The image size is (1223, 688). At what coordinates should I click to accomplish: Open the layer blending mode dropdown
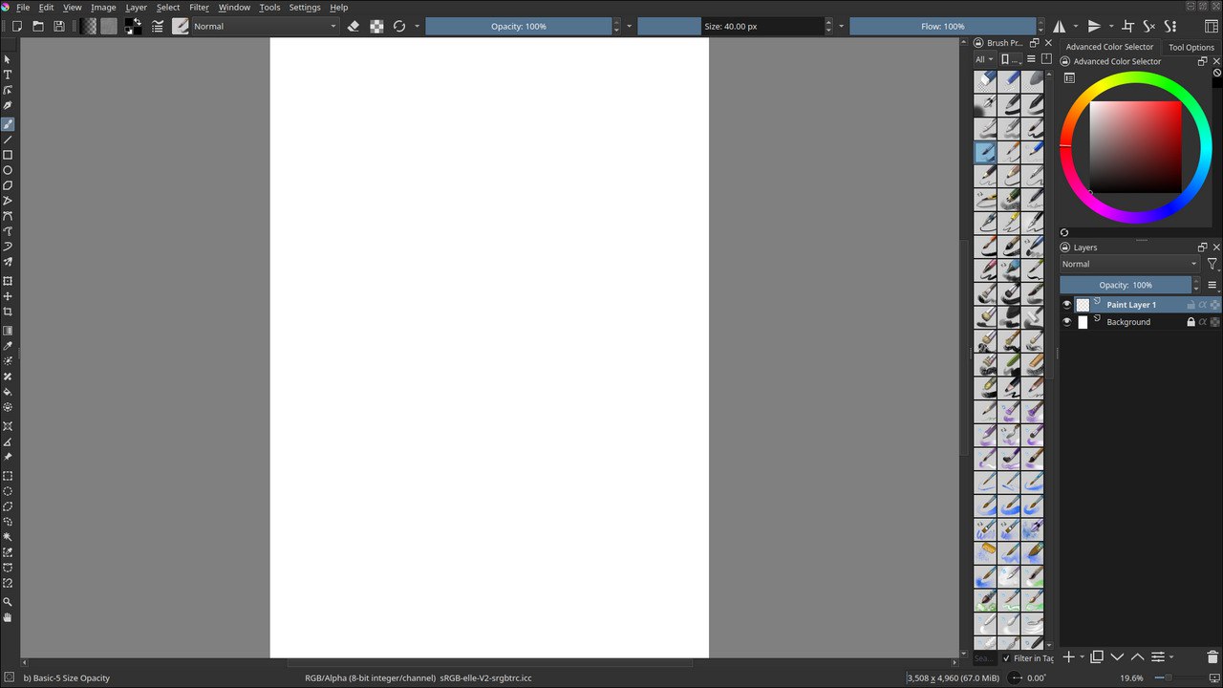click(x=1129, y=264)
